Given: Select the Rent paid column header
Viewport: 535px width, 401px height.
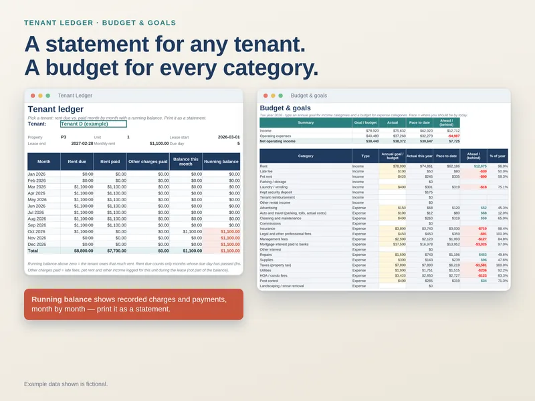Looking at the screenshot, I should [x=110, y=162].
